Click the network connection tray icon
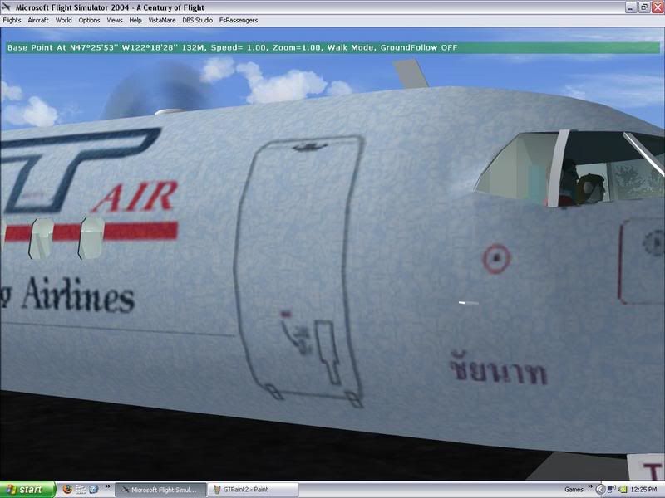665x498 pixels. (610, 490)
